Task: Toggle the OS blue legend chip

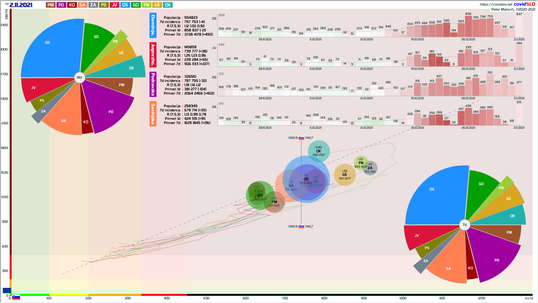Action: pos(125,5)
